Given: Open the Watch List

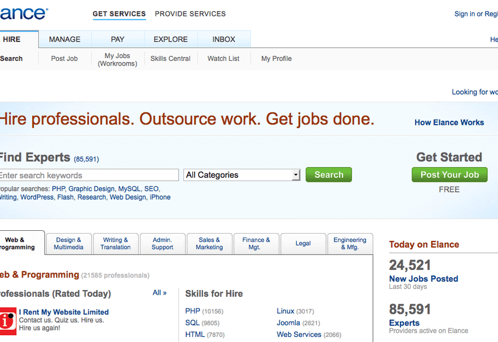Looking at the screenshot, I should [x=223, y=59].
